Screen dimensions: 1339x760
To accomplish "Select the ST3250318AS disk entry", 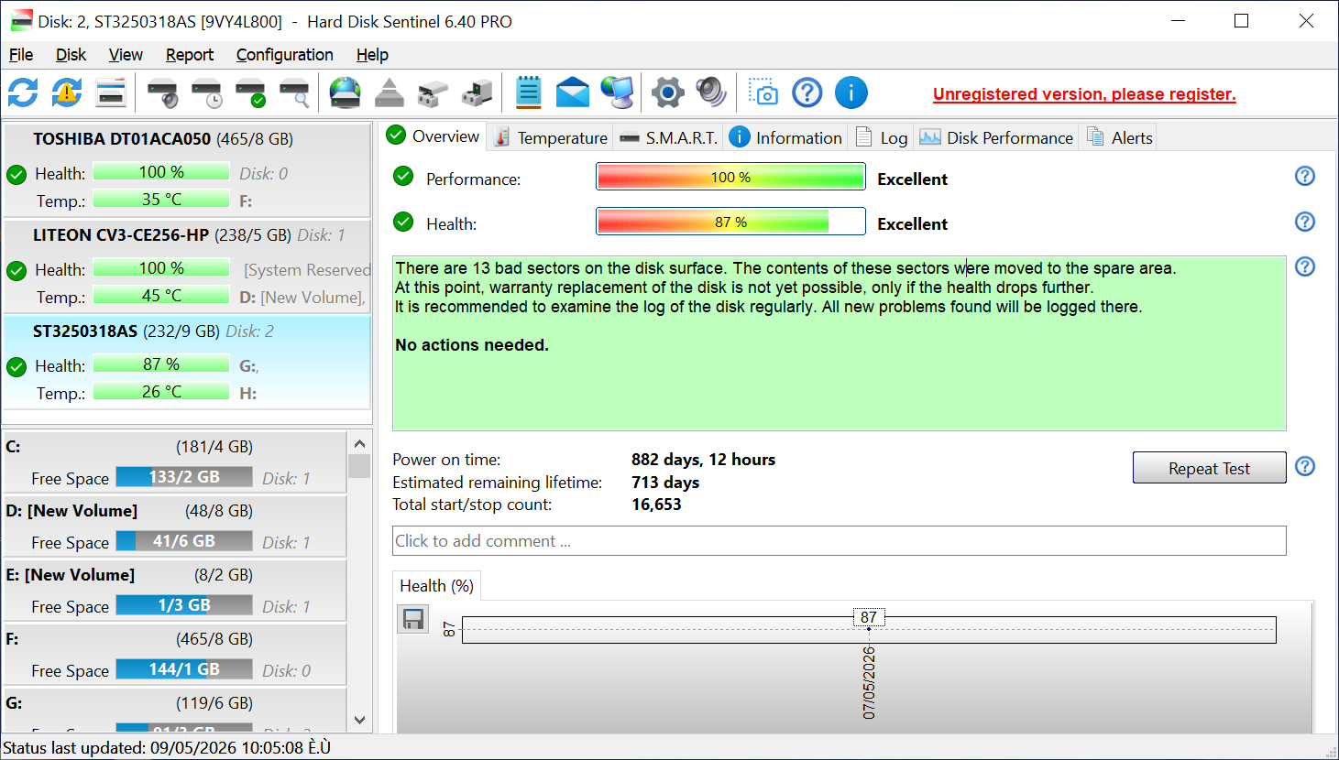I will [x=187, y=363].
